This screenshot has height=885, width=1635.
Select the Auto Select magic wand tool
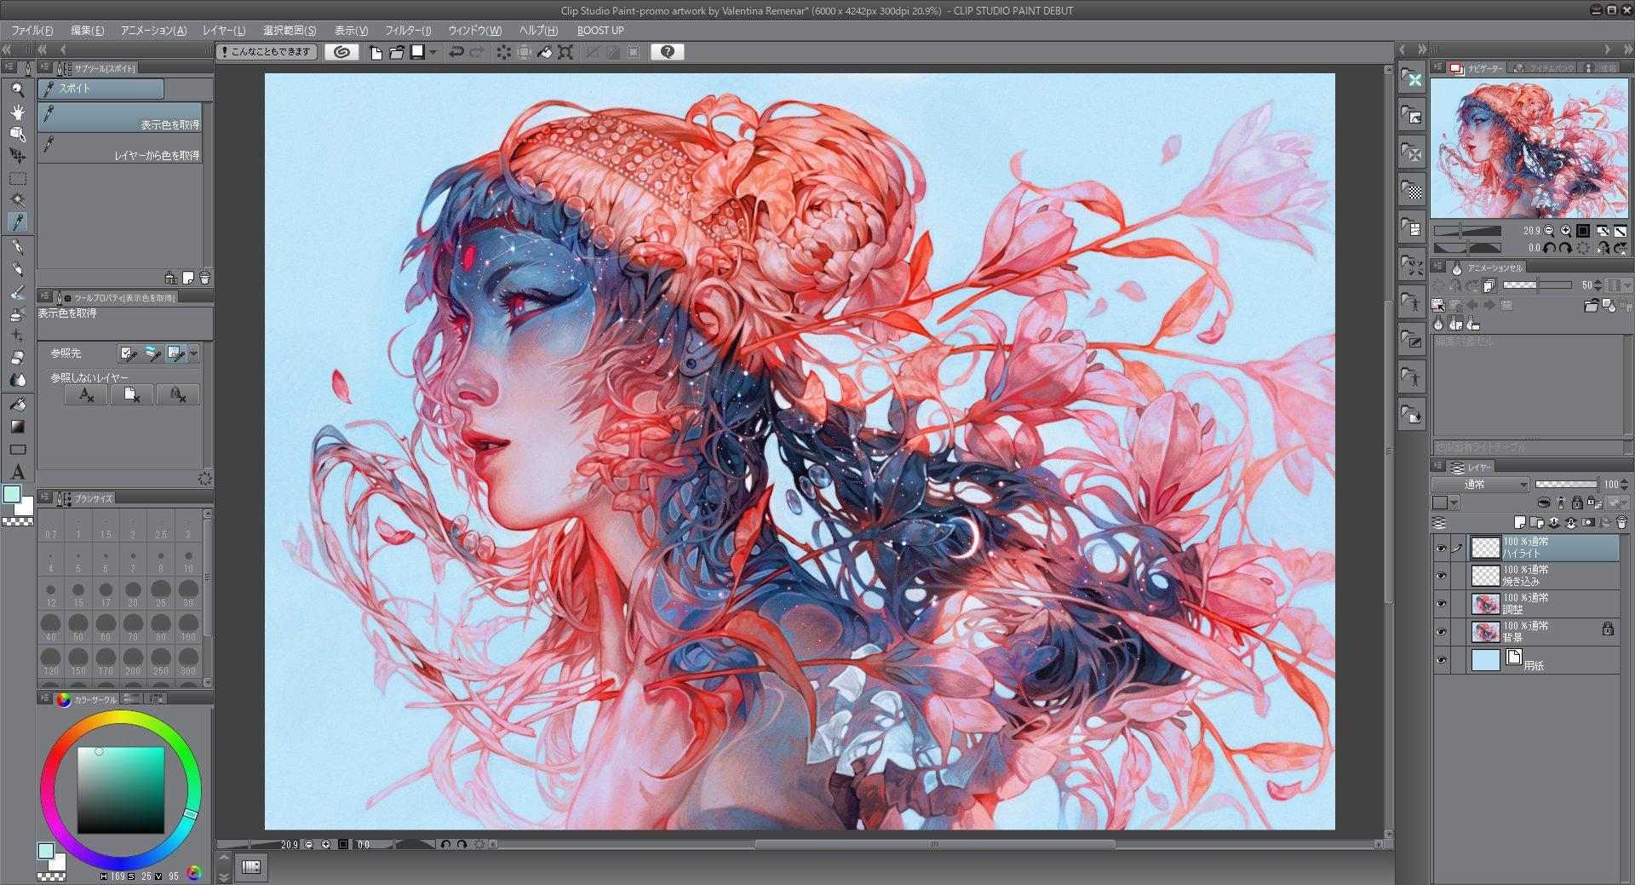[17, 200]
